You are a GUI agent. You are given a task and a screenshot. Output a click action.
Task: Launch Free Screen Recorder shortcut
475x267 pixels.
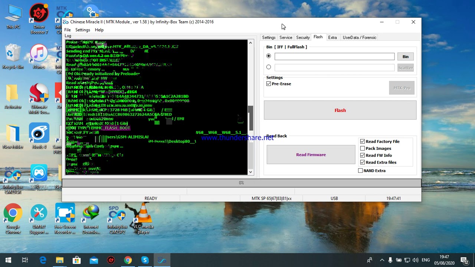coord(65,219)
